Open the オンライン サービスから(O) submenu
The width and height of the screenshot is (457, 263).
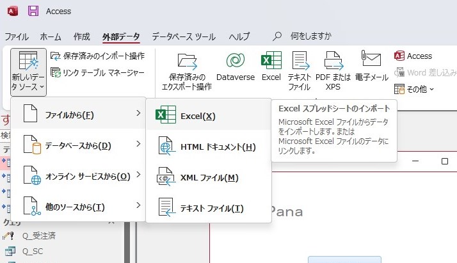coord(78,175)
